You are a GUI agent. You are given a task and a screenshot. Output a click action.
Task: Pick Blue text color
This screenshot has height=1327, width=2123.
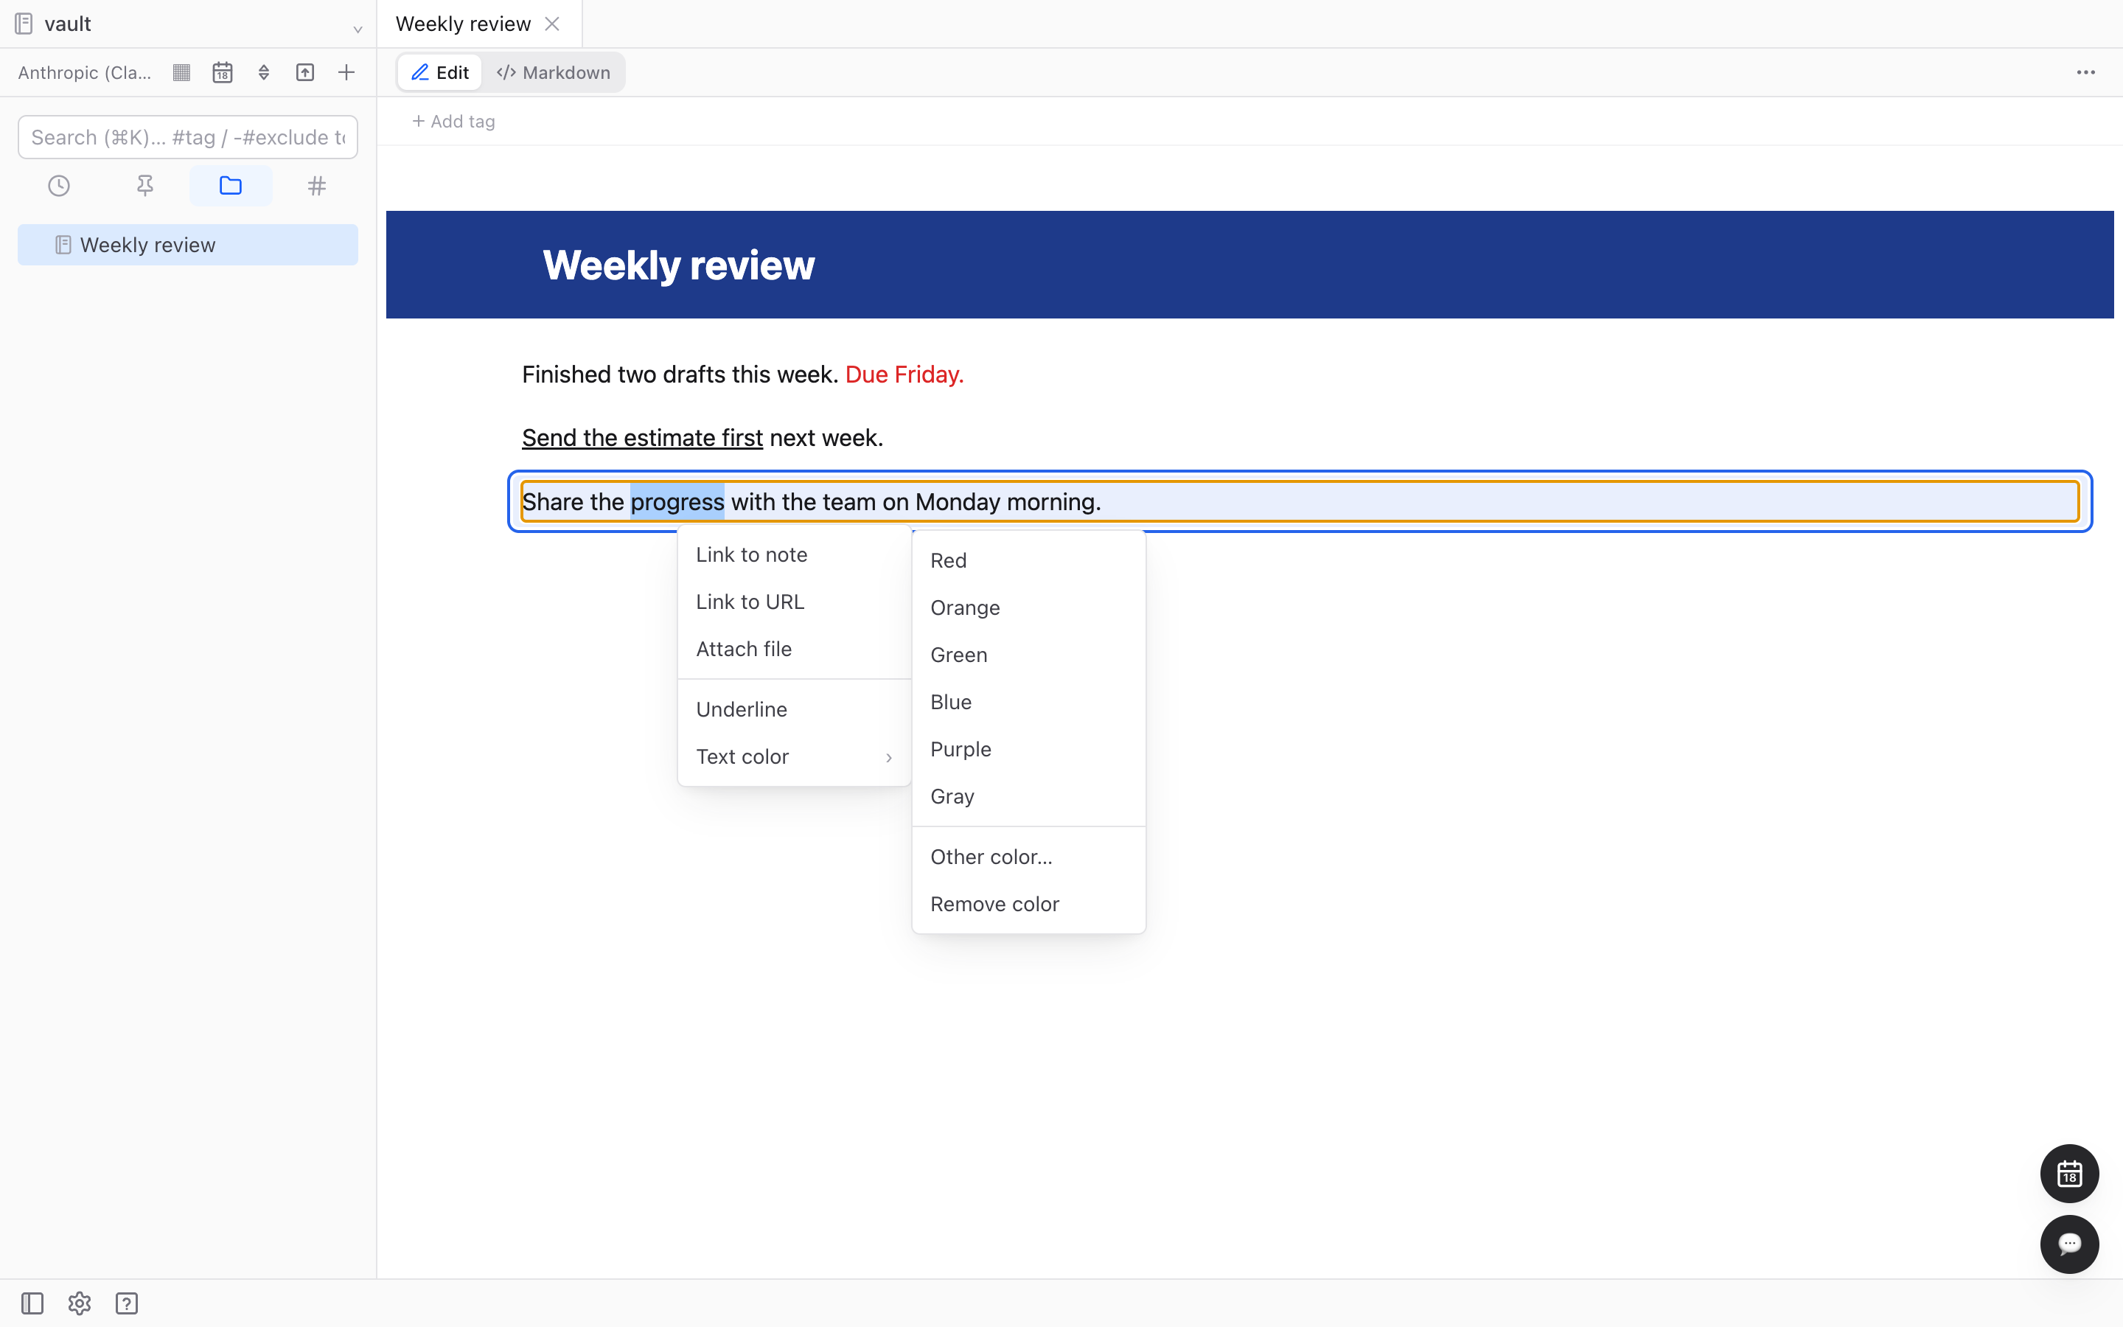[x=1028, y=702]
